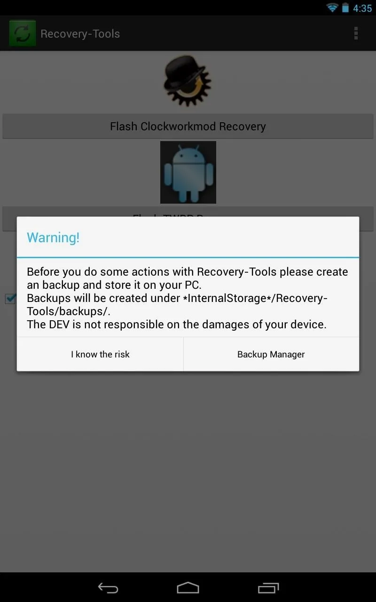Select Flash Clockworkmod Recovery button
Screen dimensions: 376x602
188,127
